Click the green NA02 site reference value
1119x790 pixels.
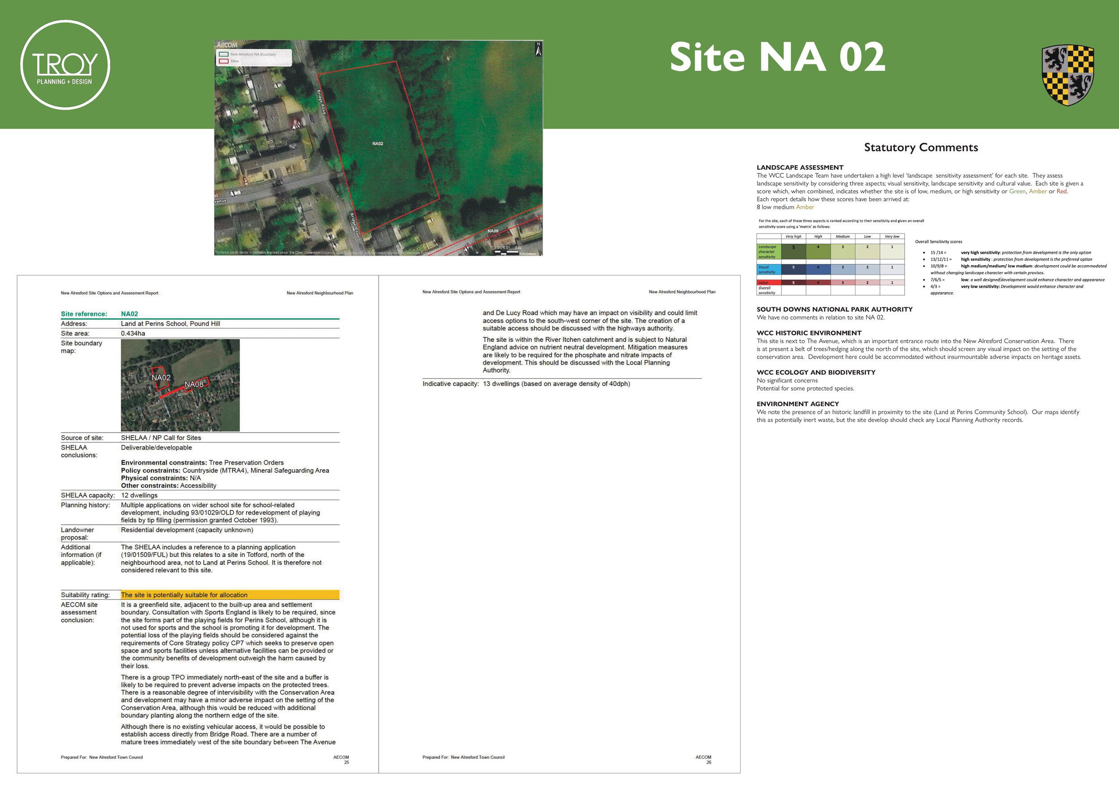(x=130, y=314)
